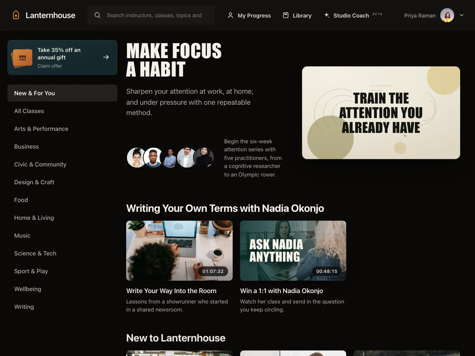Viewport: 475px width, 356px height.
Task: Click the 'Take 35% off an annual gift' text
Action: (59, 54)
